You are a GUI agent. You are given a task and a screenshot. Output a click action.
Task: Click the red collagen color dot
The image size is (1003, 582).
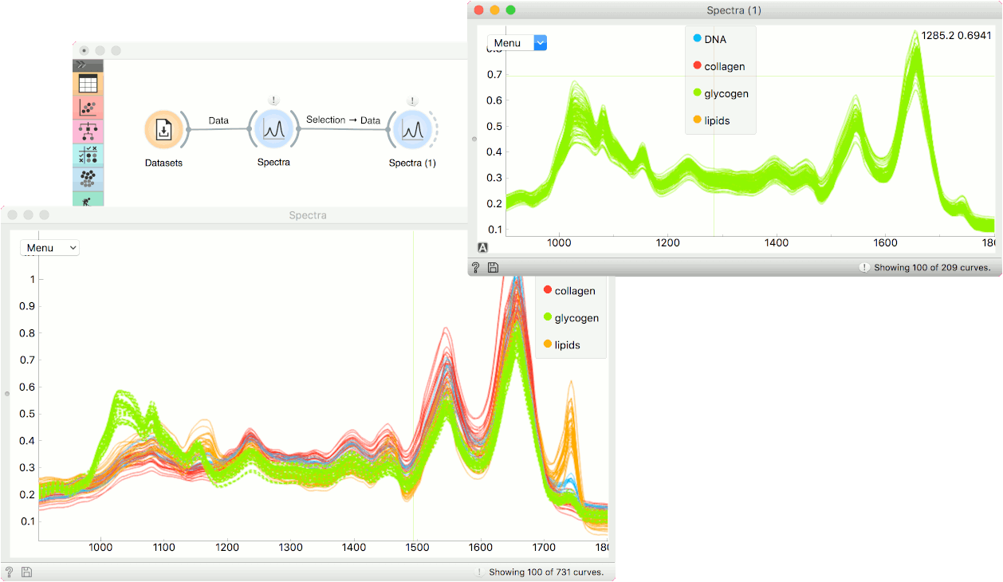548,290
